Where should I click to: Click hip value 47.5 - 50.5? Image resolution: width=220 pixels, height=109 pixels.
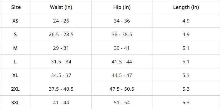tap(122, 89)
